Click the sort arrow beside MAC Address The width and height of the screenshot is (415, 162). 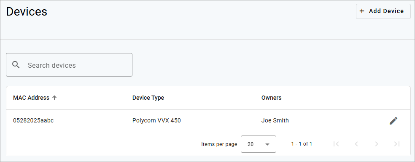coord(54,98)
